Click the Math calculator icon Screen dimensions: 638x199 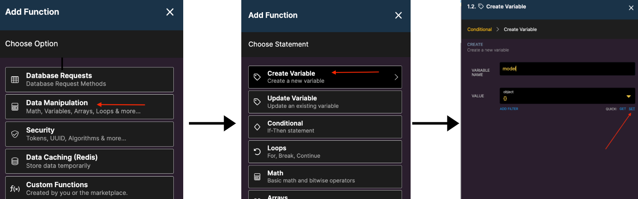coord(257,177)
